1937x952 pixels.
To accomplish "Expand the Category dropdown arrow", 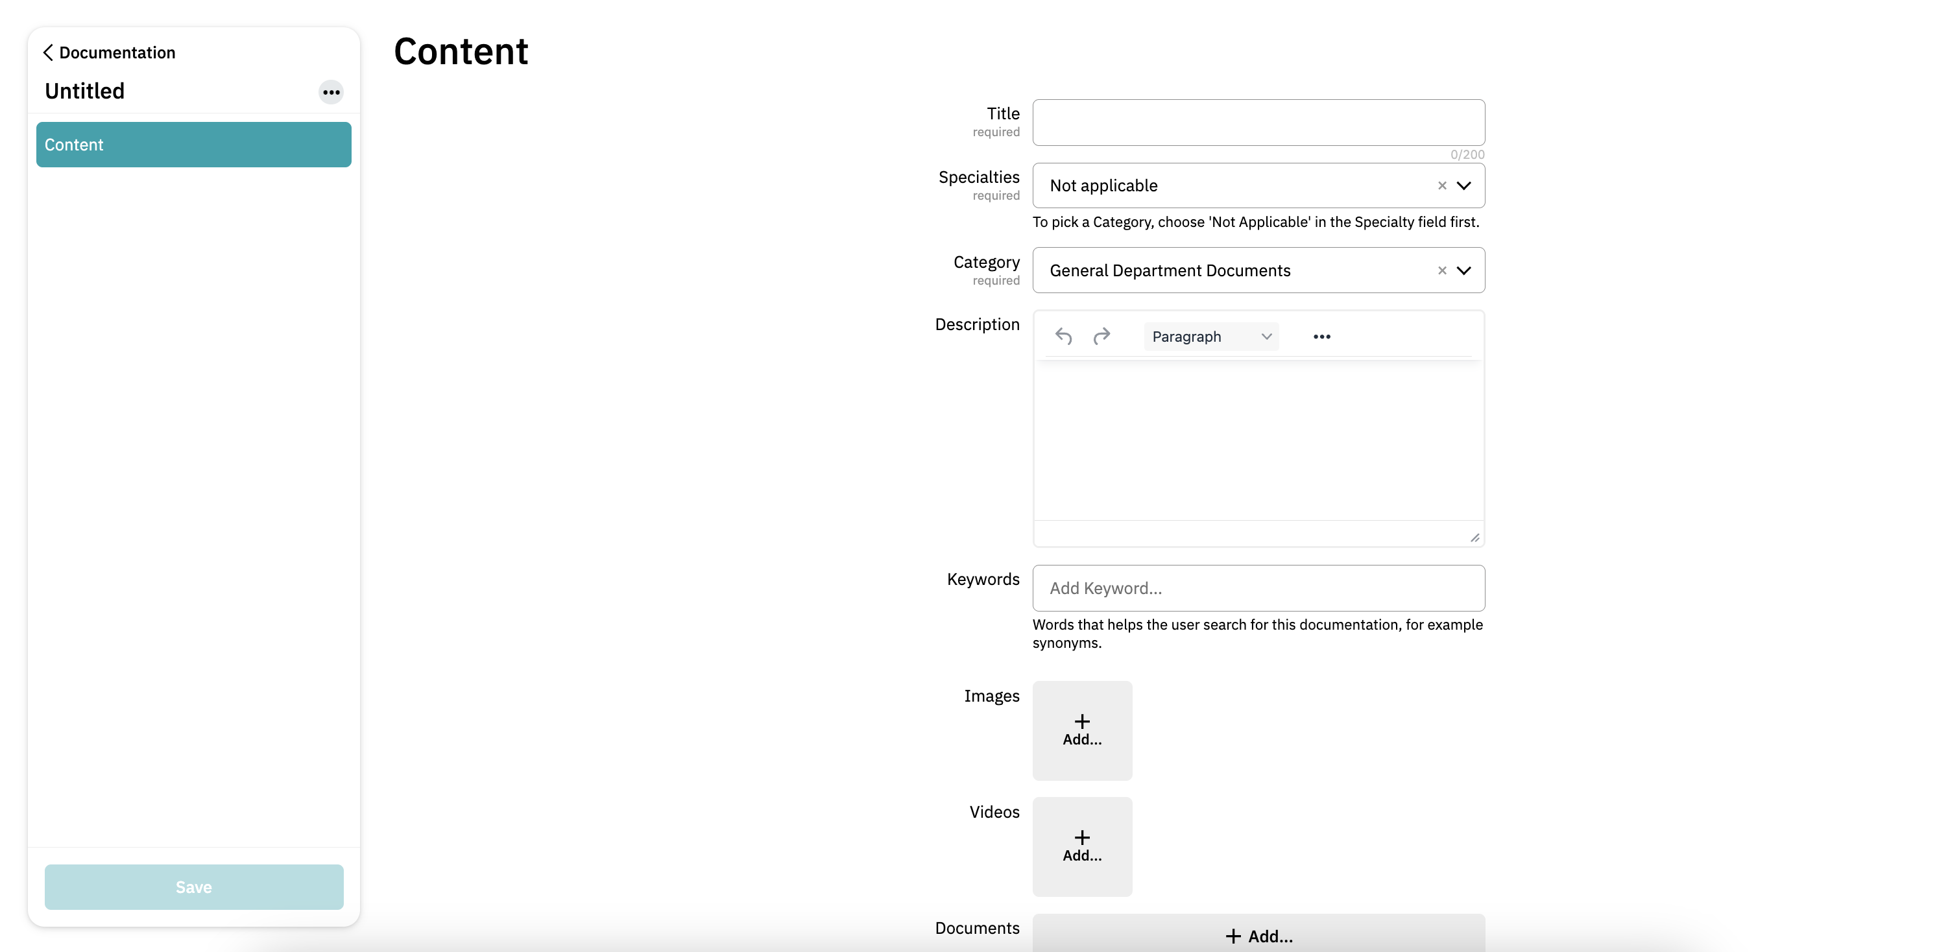I will click(1463, 270).
